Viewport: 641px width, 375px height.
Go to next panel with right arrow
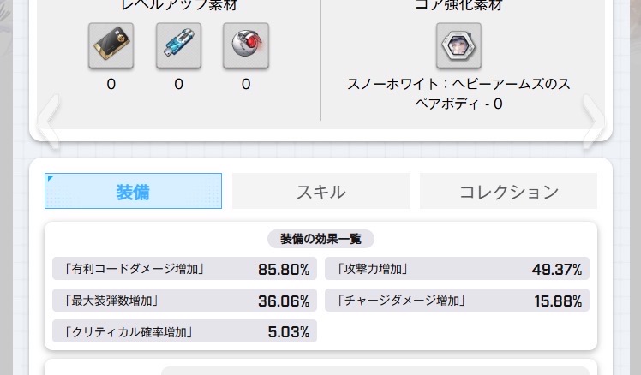593,116
